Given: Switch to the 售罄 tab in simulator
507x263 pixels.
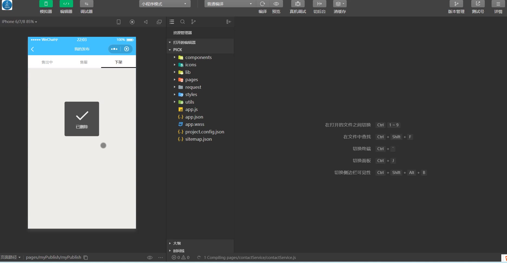Looking at the screenshot, I should 84,62.
